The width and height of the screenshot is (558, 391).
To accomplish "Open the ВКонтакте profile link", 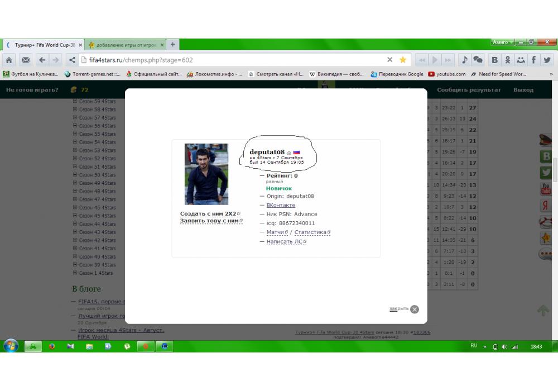I will pyautogui.click(x=281, y=205).
